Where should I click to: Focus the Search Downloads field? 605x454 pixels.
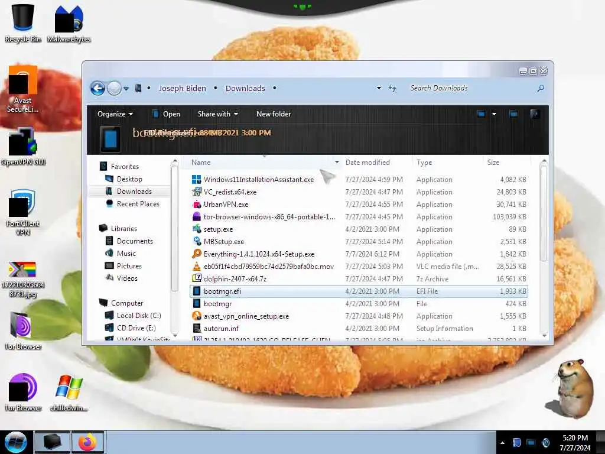471,89
